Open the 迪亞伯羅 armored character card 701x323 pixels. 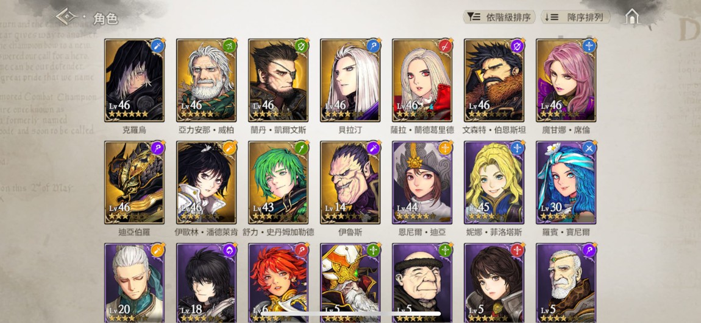(x=134, y=182)
